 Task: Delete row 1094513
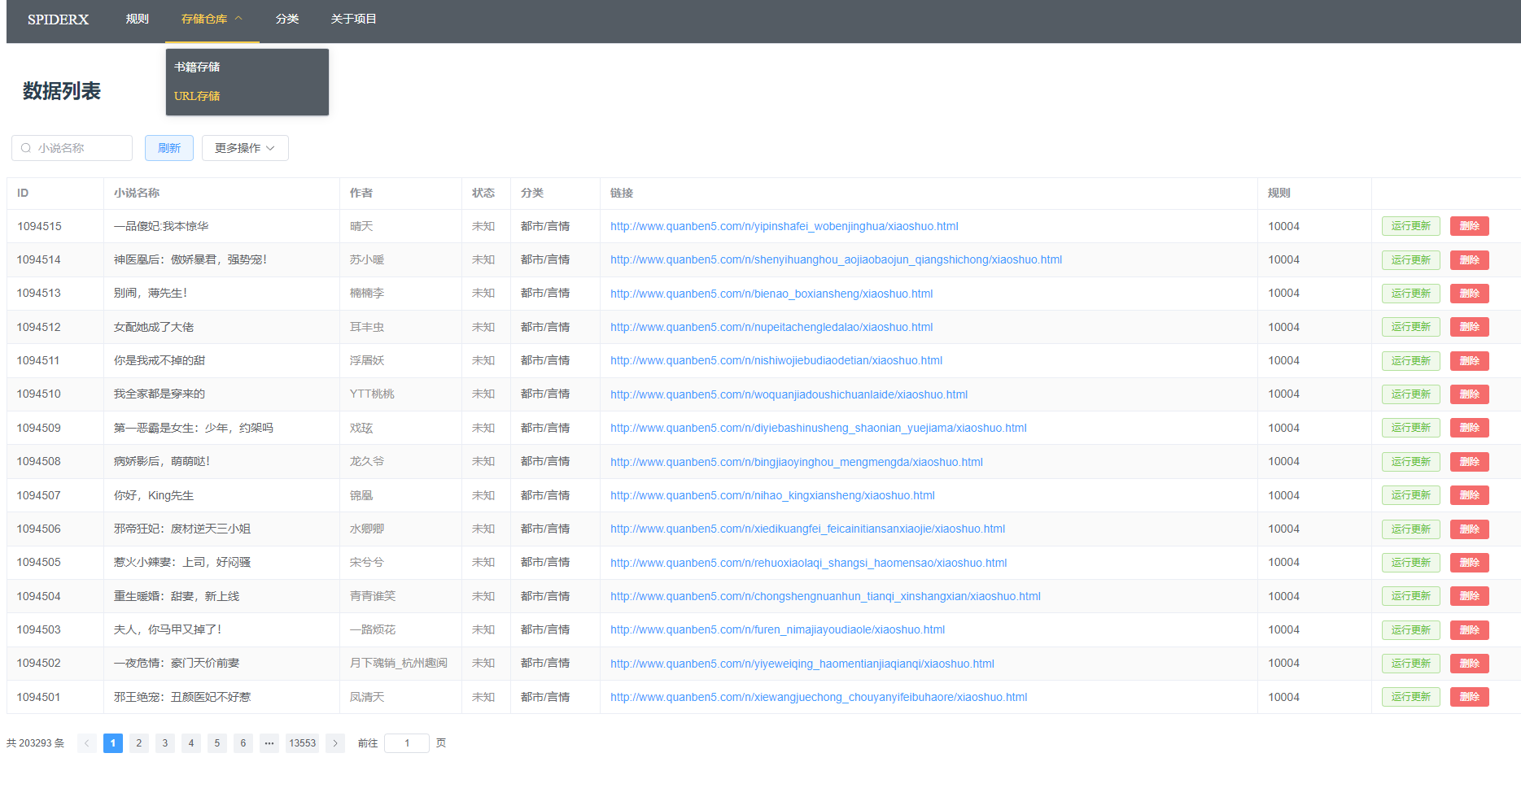coord(1470,294)
